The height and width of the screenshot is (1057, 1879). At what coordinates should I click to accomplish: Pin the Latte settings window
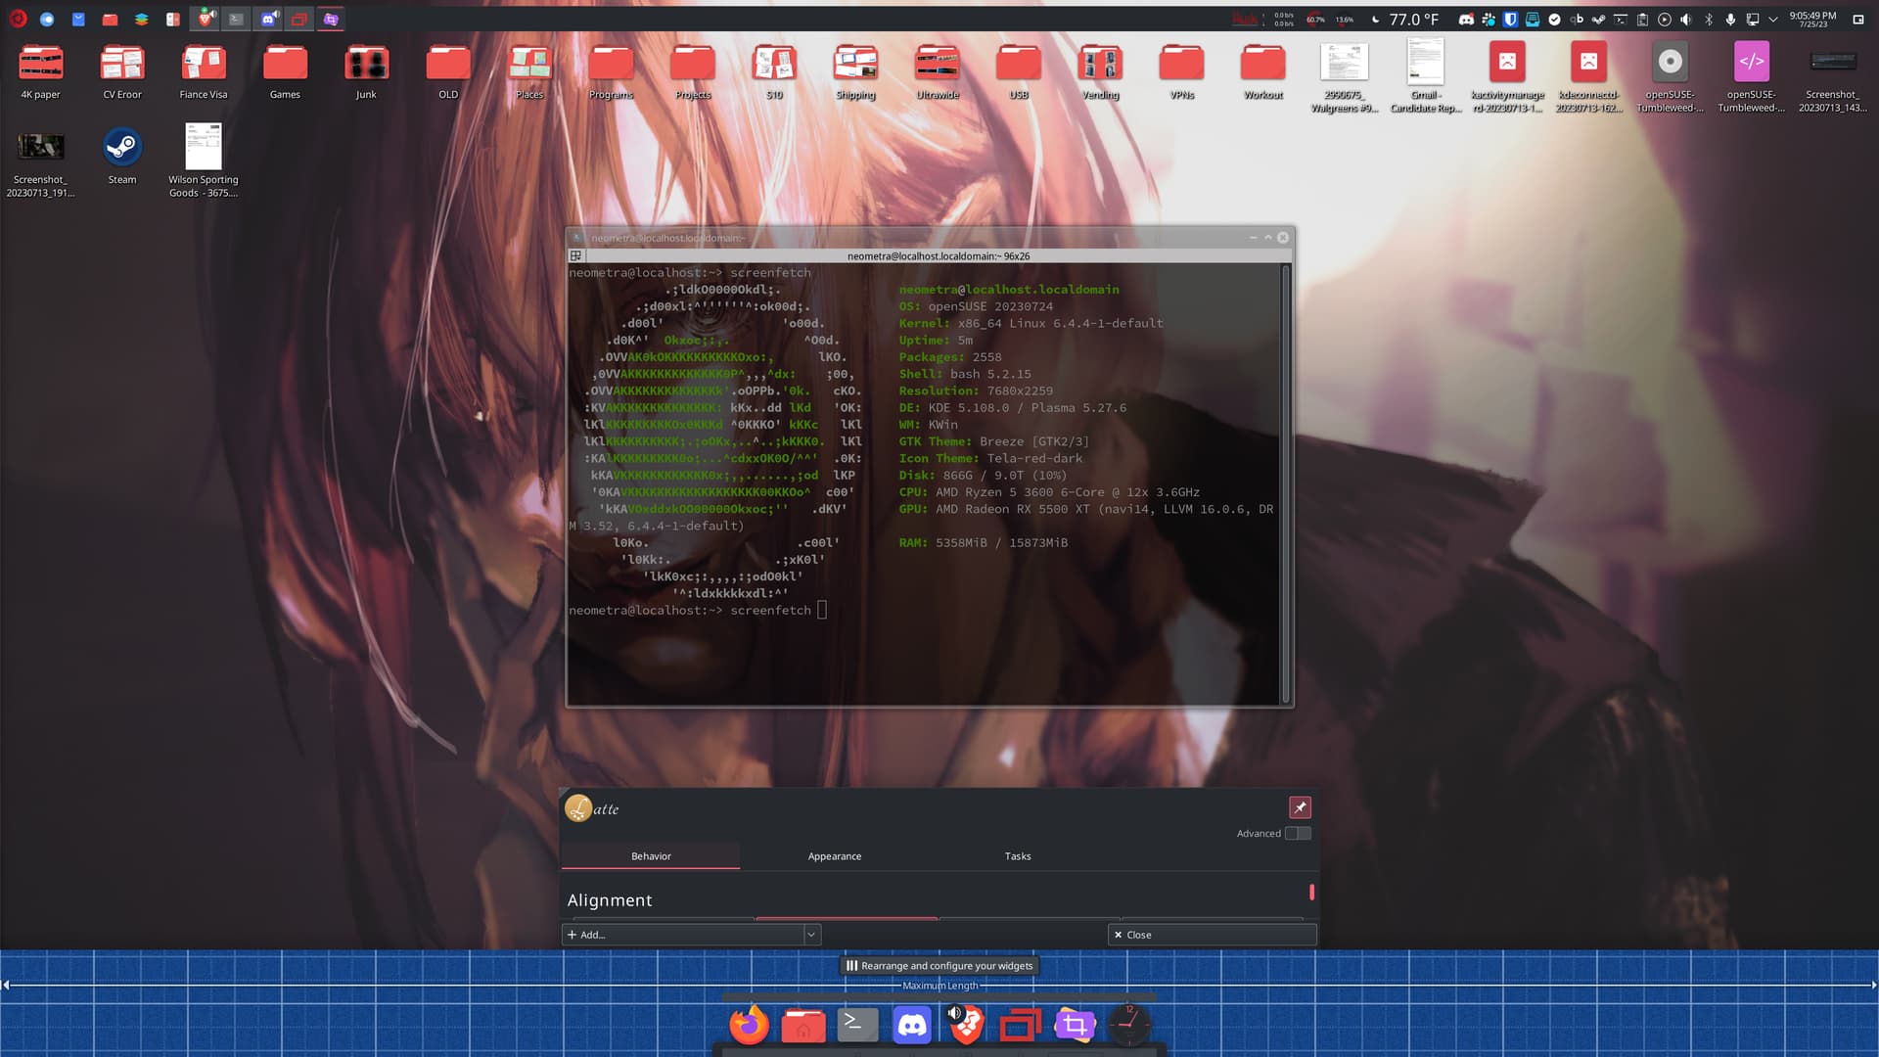tap(1300, 807)
